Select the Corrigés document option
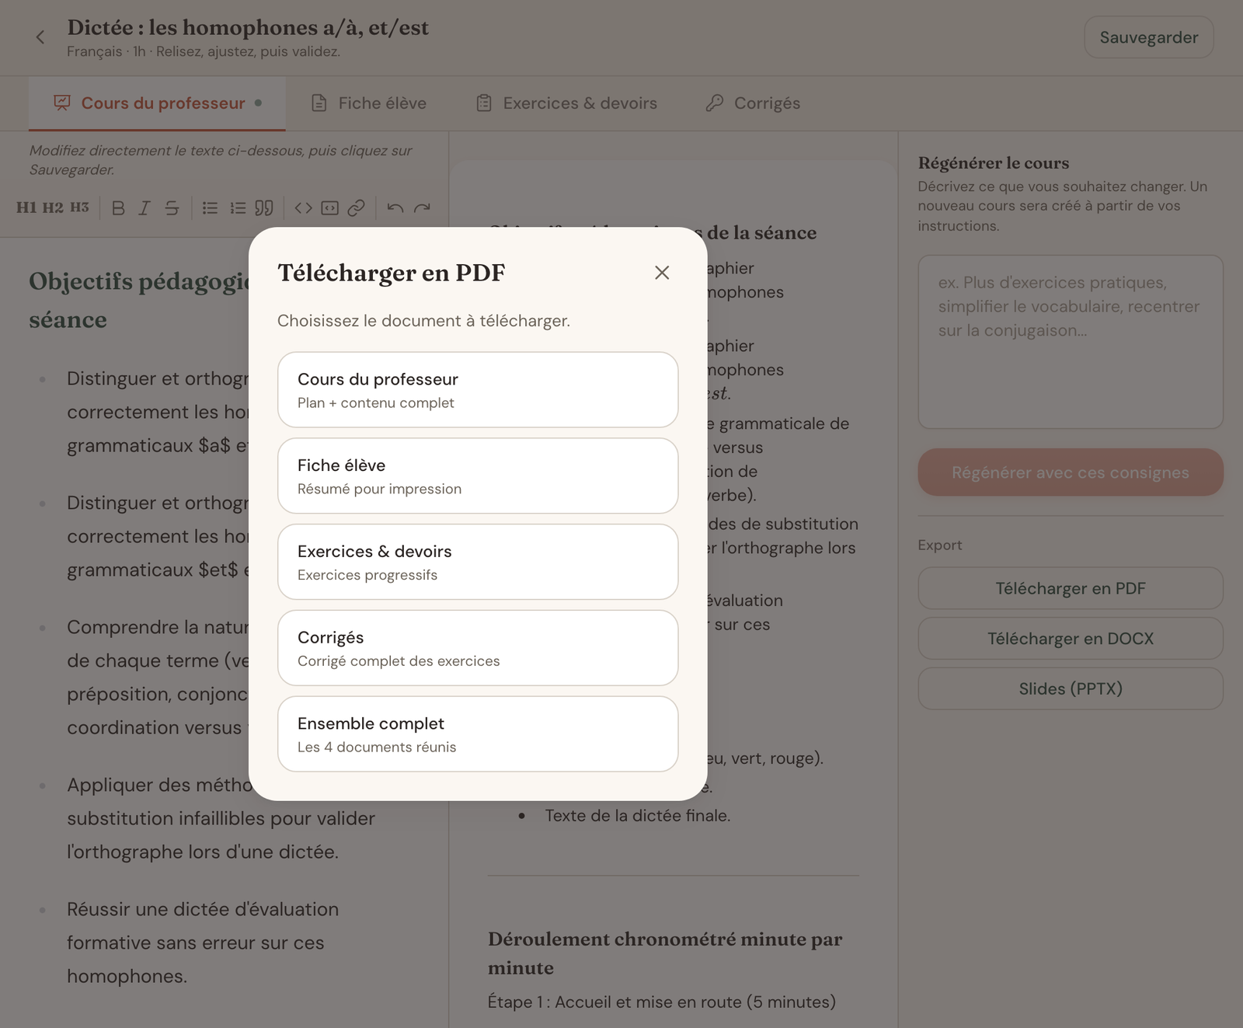The width and height of the screenshot is (1243, 1028). point(478,648)
